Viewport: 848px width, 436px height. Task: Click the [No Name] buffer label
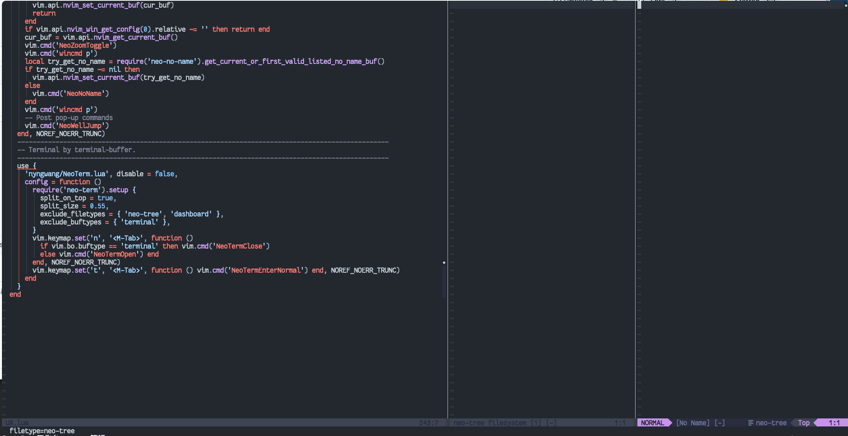tap(693, 423)
